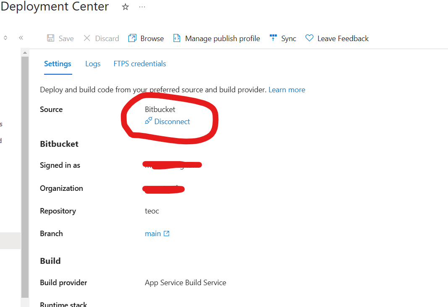Open the more options ellipsis menu
448x307 pixels.
coord(142,7)
